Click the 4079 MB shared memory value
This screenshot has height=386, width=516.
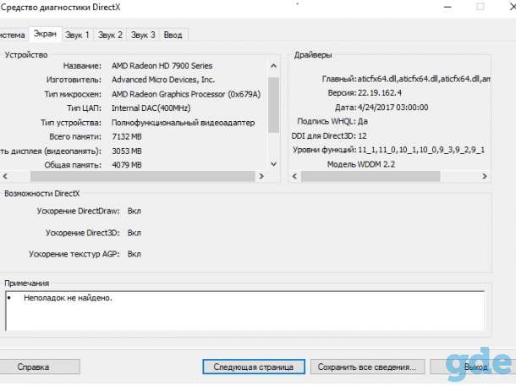pos(127,165)
